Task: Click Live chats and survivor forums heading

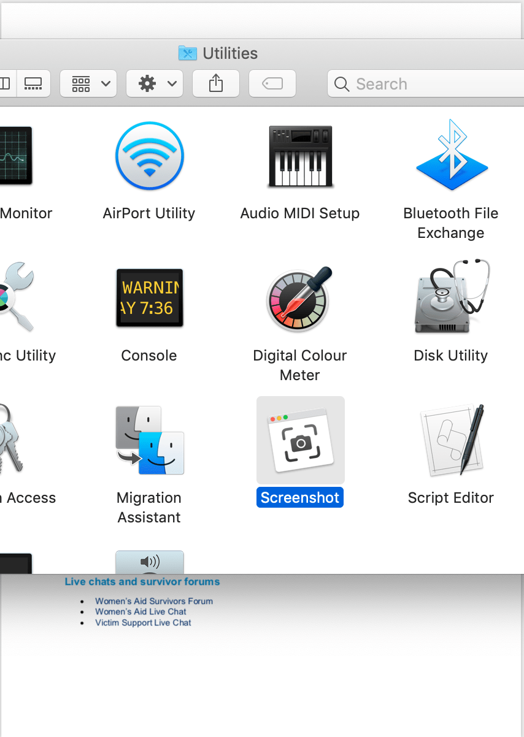Action: click(142, 581)
